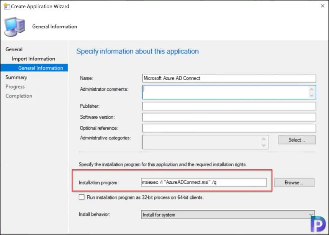Click the wizard title bar application icon

coord(7,6)
